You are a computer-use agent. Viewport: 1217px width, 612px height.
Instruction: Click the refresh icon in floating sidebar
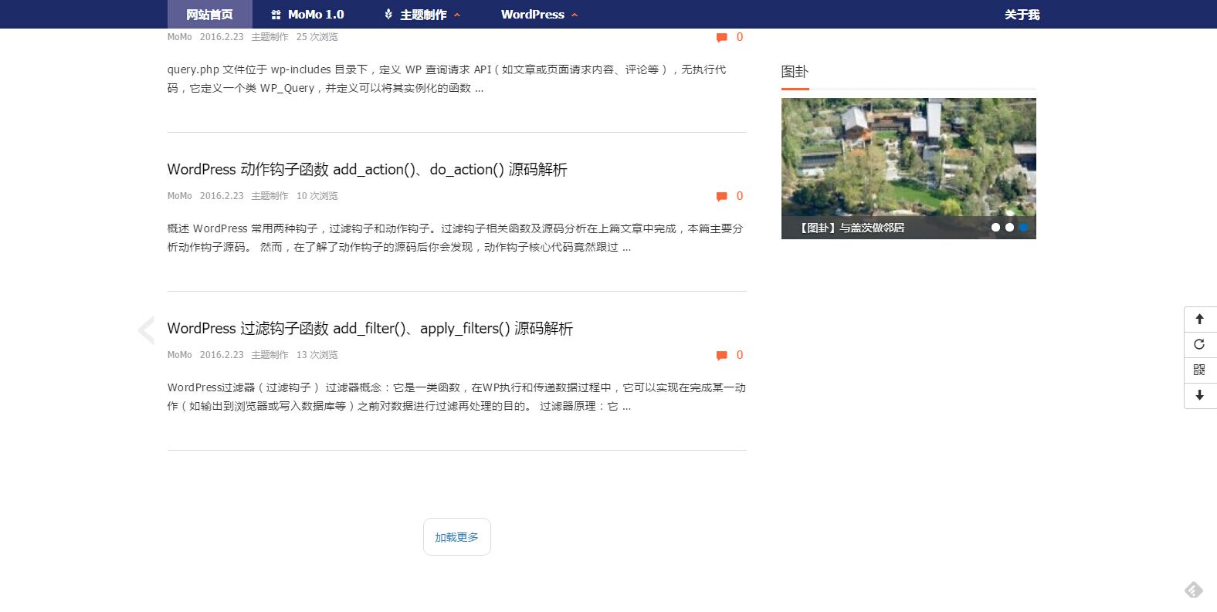click(x=1199, y=345)
